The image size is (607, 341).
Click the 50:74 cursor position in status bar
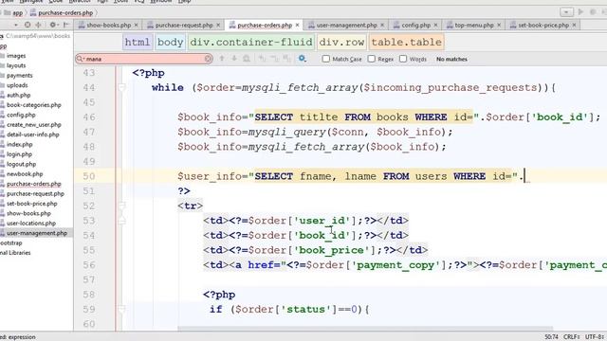pos(551,337)
